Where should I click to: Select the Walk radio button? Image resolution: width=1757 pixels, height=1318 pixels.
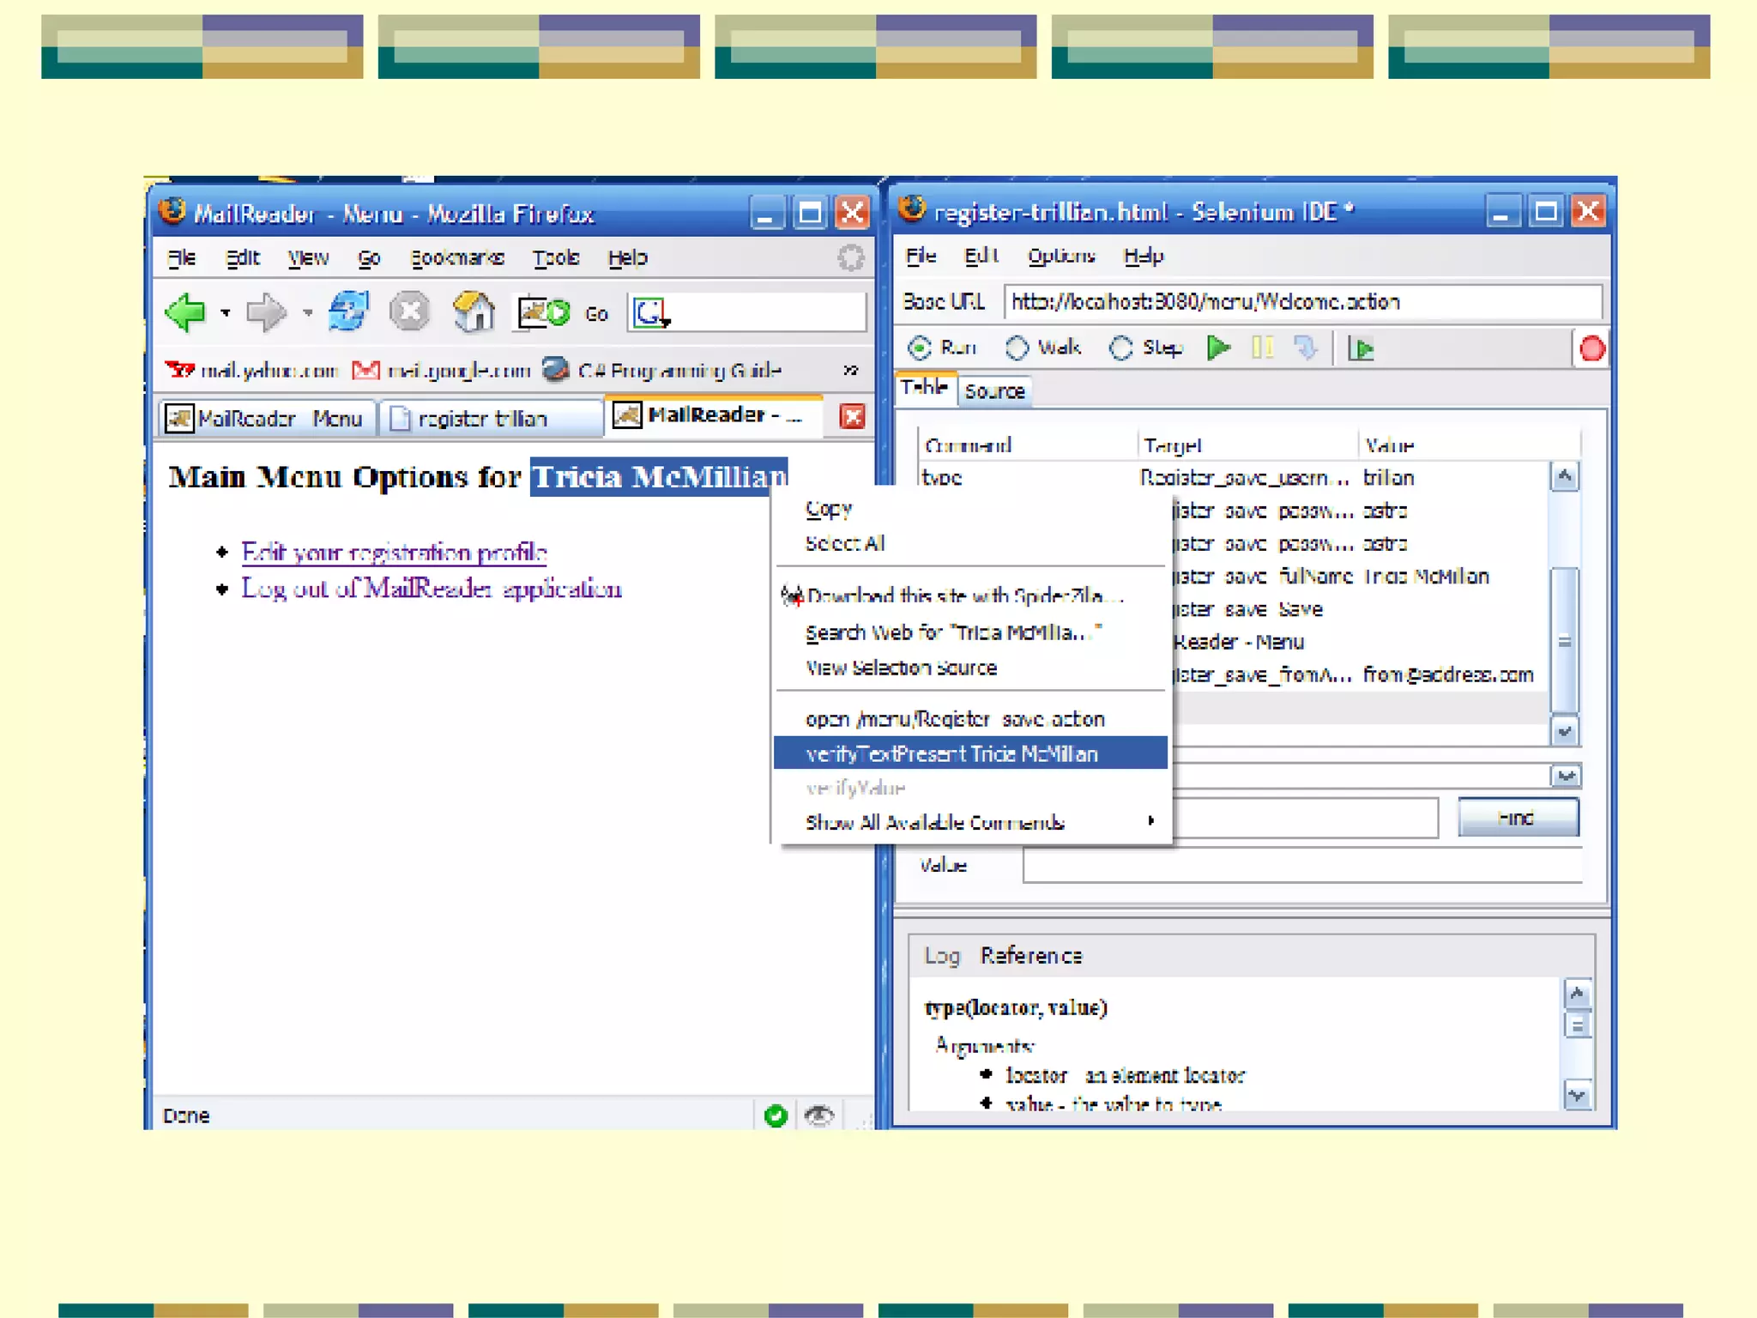point(1017,348)
